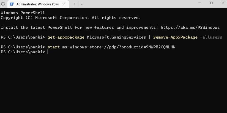The image size is (227, 113).
Task: Click the Microsoft Corporation copyright line
Action: pos(71,18)
